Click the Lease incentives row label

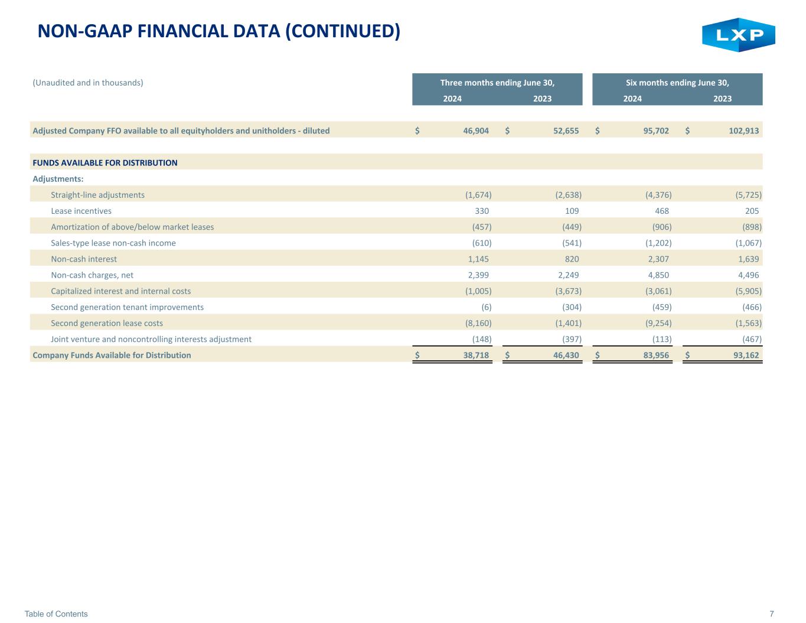pos(81,211)
